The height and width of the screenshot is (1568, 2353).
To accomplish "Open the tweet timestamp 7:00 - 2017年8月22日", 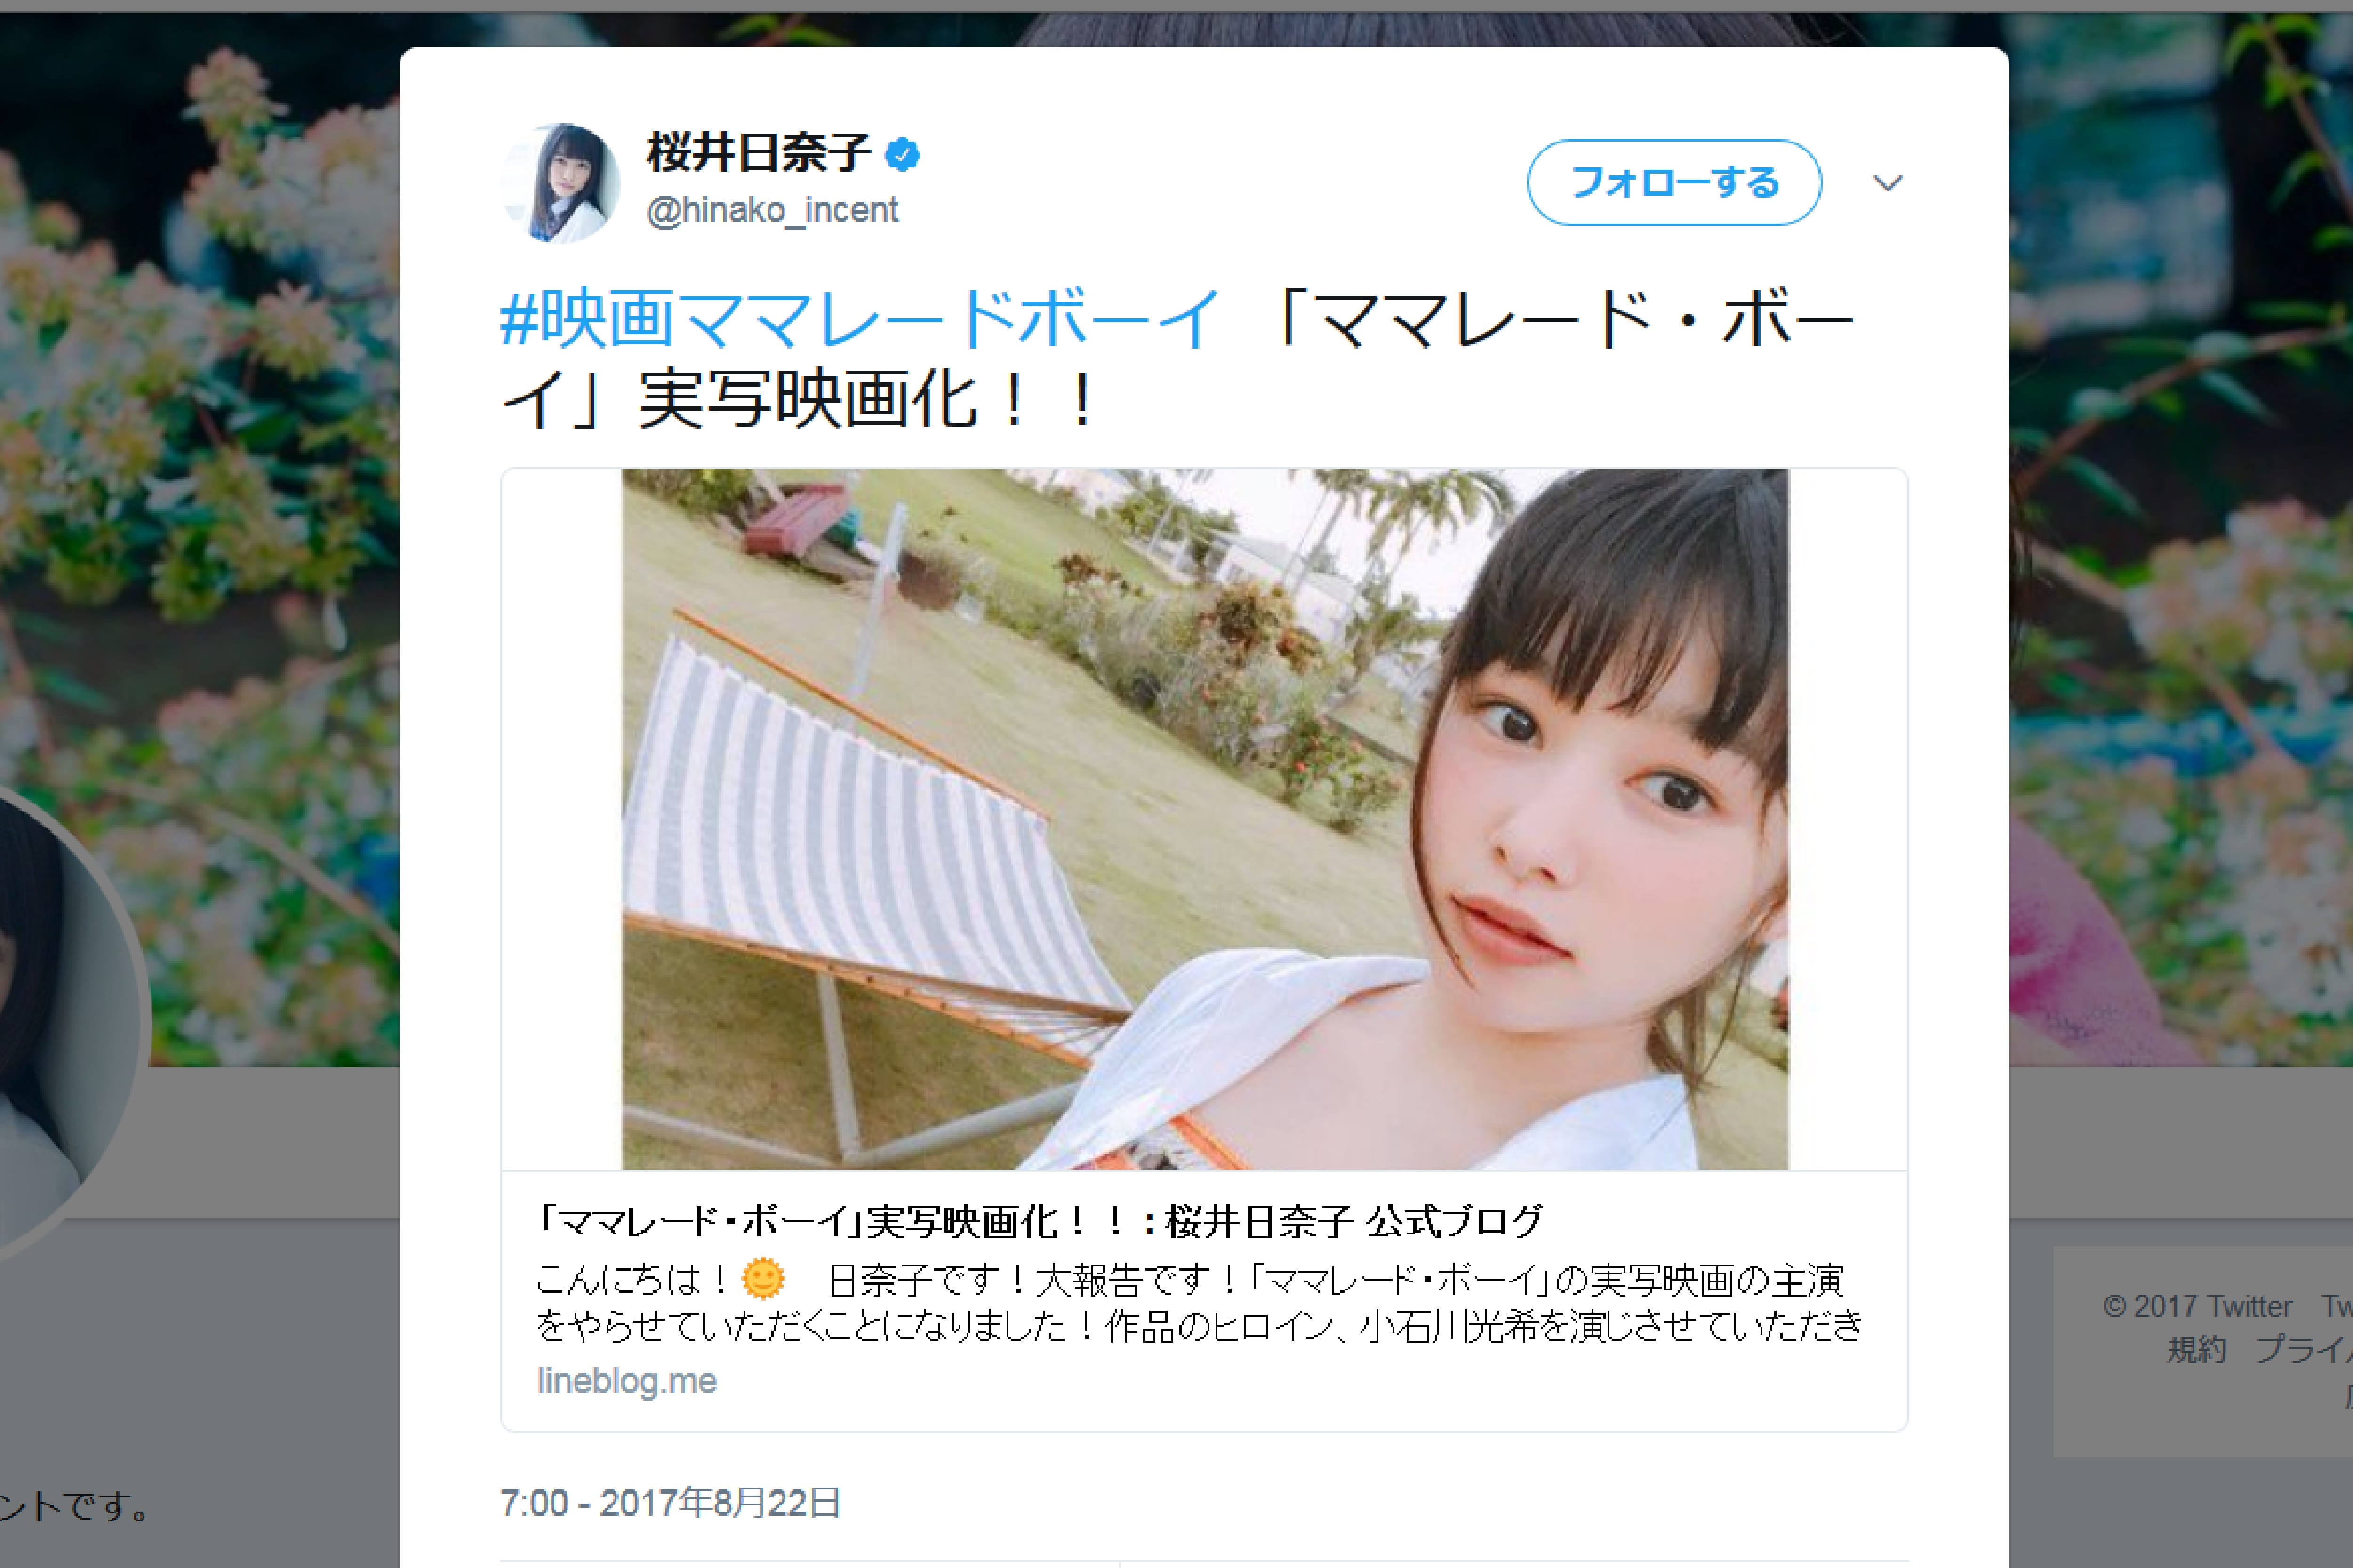I will [670, 1502].
